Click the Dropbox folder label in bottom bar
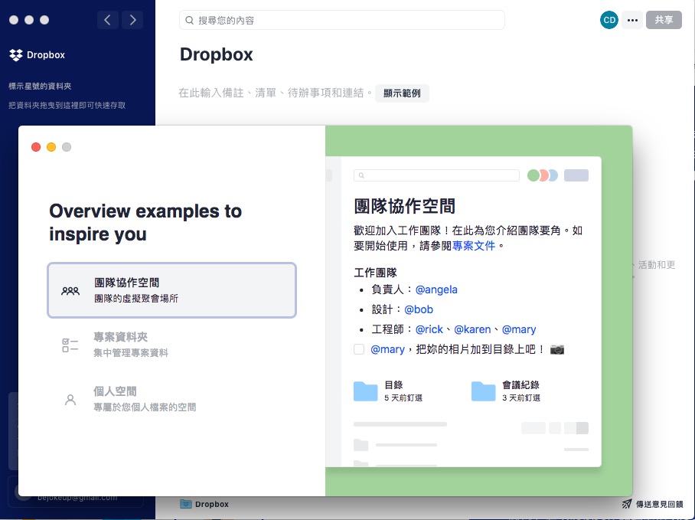695x520 pixels. coord(212,504)
